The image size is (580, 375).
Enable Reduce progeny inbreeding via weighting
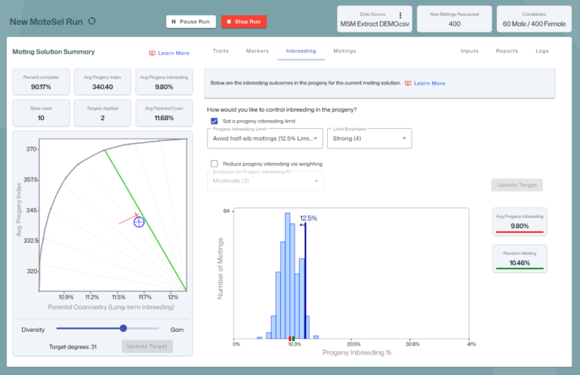(x=214, y=163)
